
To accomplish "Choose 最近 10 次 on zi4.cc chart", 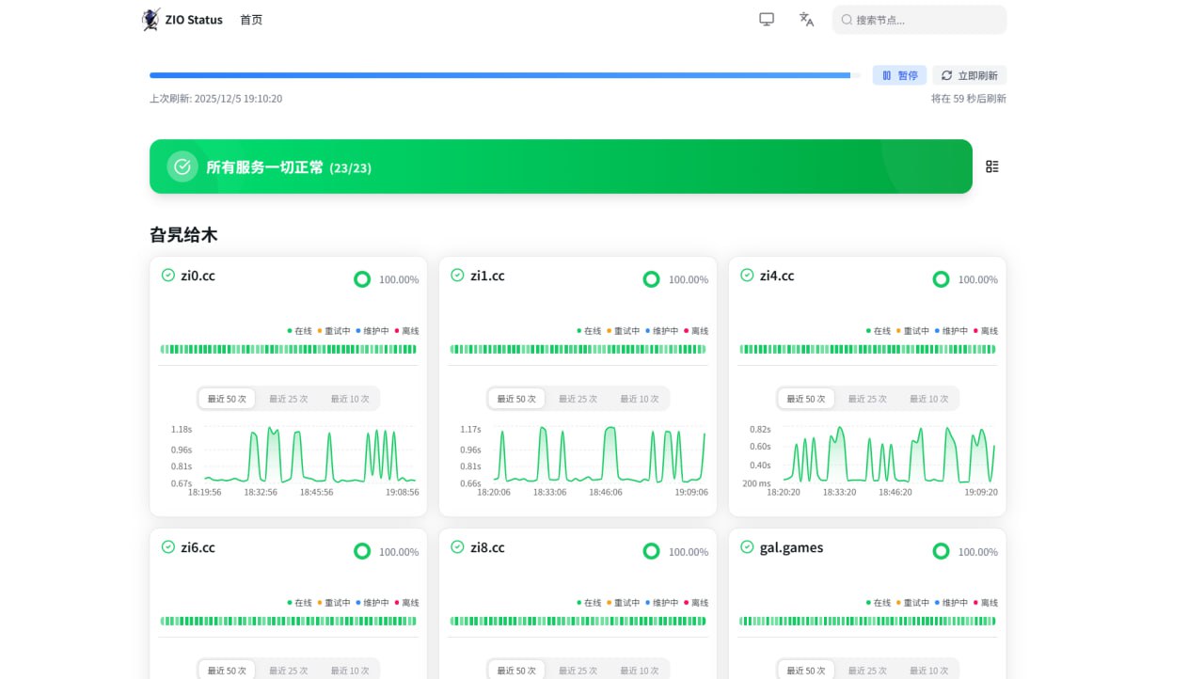I will (x=929, y=399).
